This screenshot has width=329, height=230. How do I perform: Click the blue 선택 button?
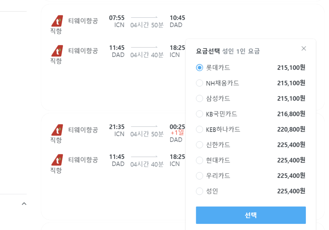(251, 215)
